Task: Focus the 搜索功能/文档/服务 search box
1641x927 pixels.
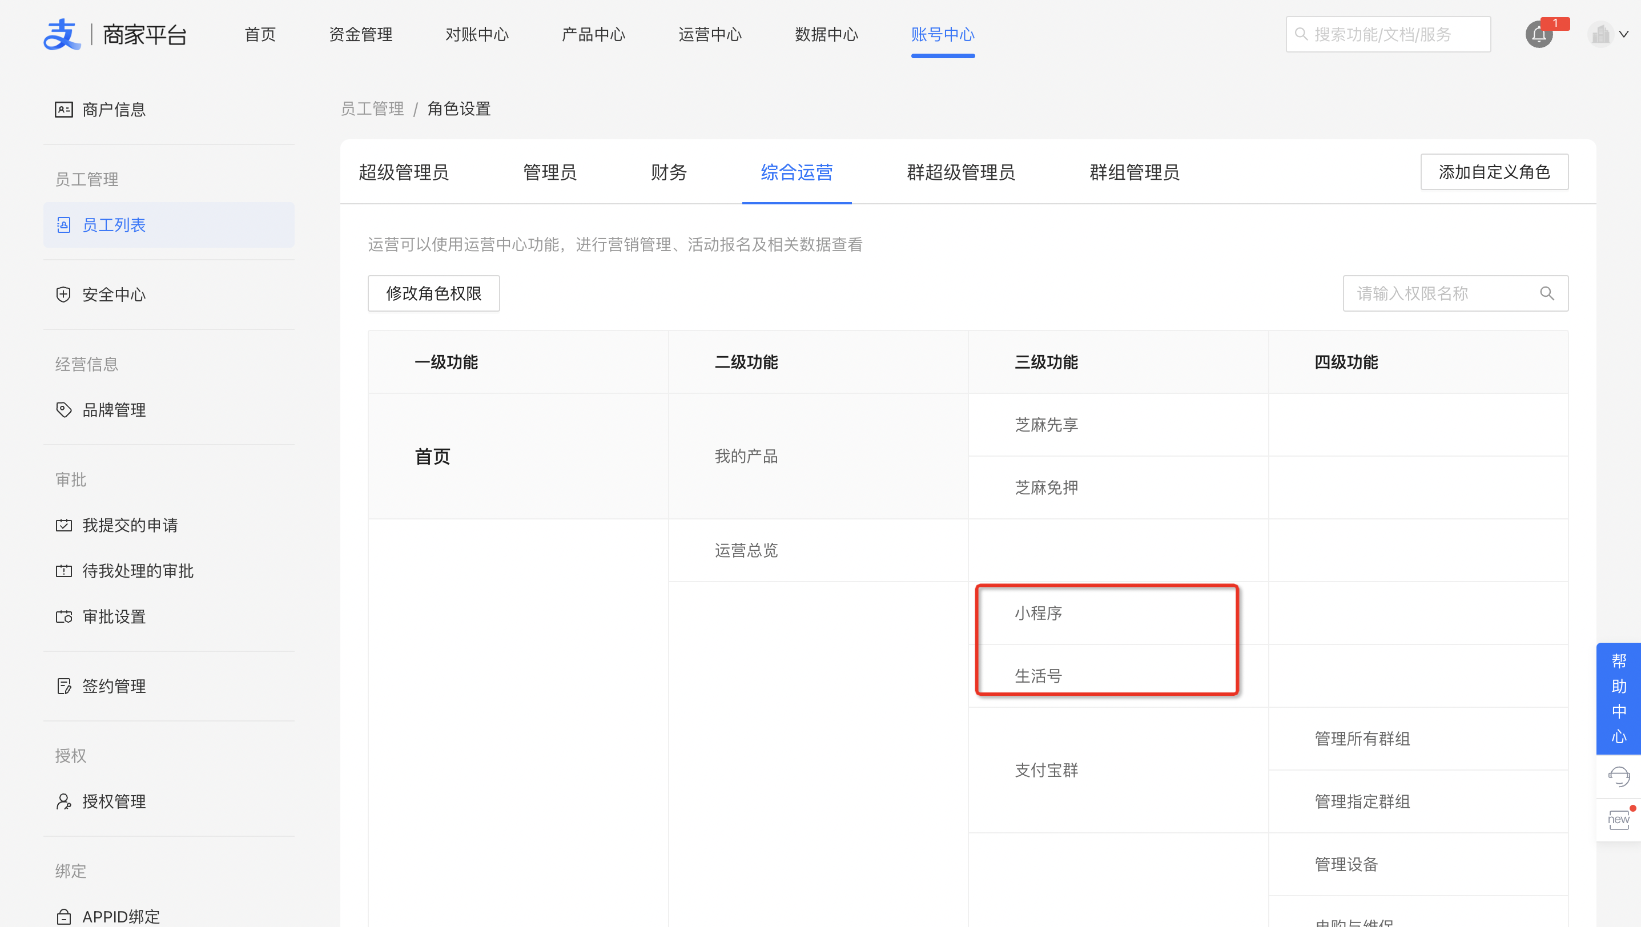Action: coord(1388,34)
